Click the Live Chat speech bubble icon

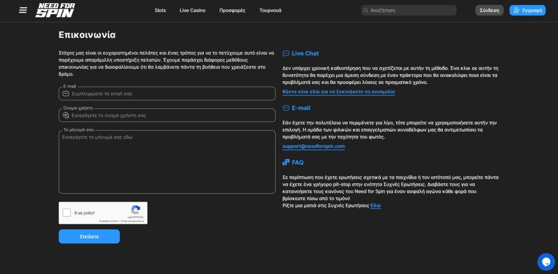point(286,53)
